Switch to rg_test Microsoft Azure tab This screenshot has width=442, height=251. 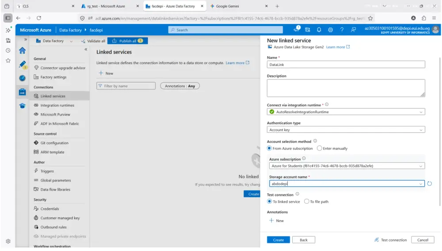[106, 6]
